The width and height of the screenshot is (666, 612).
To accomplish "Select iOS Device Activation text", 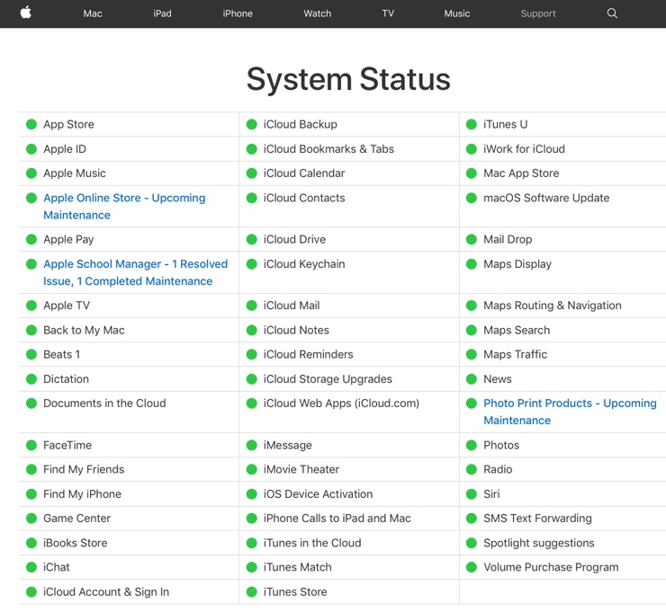I will [318, 494].
